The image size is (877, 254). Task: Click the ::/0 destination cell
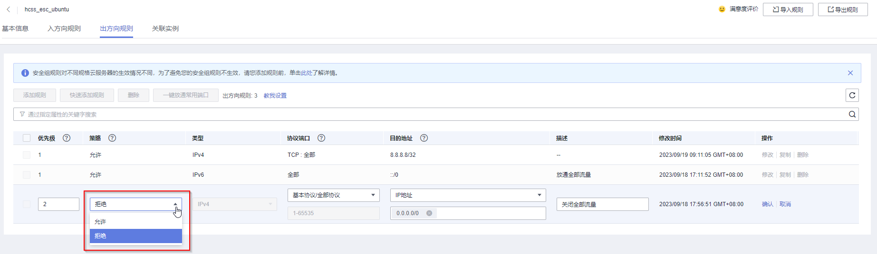pyautogui.click(x=394, y=175)
